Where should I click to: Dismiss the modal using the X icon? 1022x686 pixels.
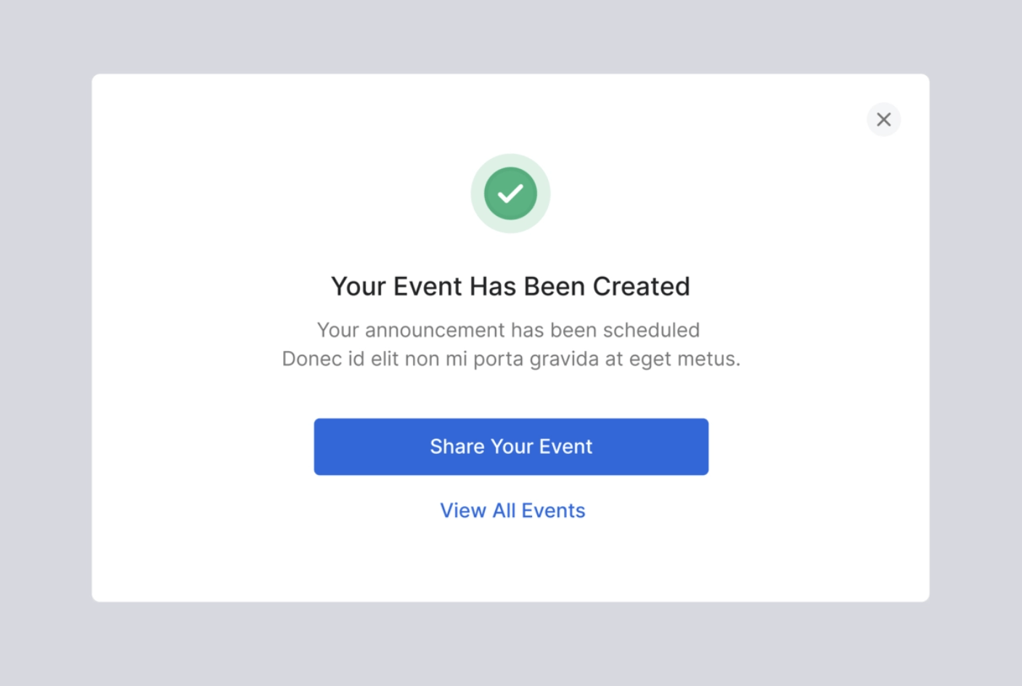pos(883,120)
